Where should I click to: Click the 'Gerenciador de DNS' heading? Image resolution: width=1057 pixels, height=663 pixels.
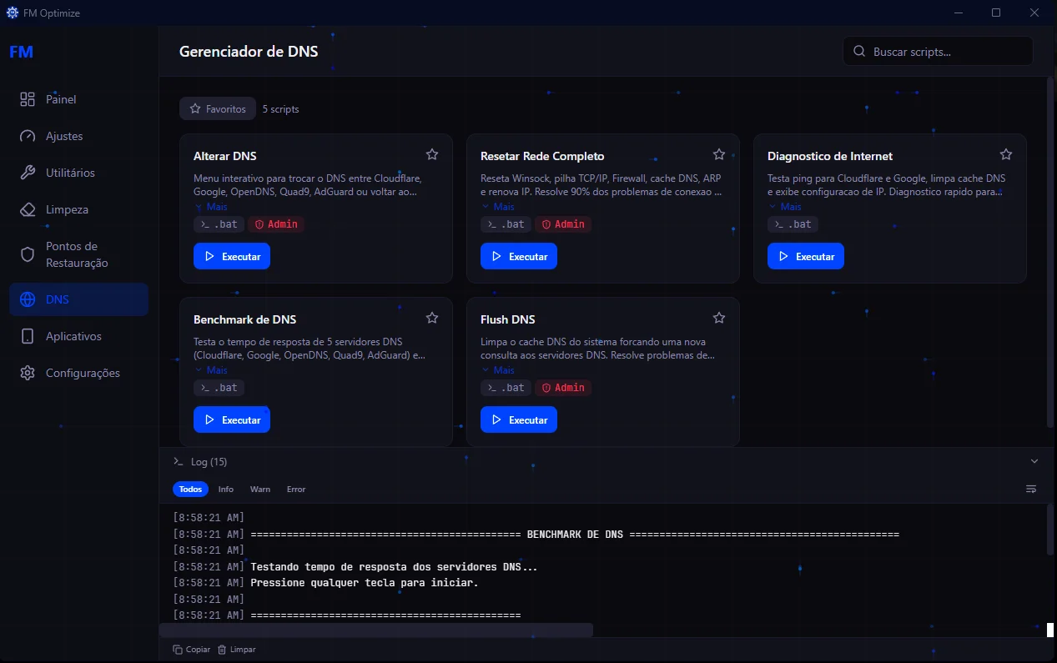coord(249,52)
